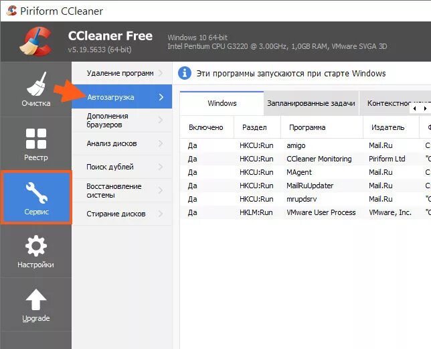Click chevron next to Дополнения браузеров
This screenshot has width=431, height=349.
(161, 120)
